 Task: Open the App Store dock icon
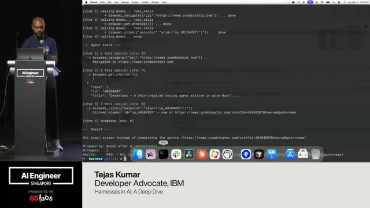pyautogui.click(x=290, y=154)
